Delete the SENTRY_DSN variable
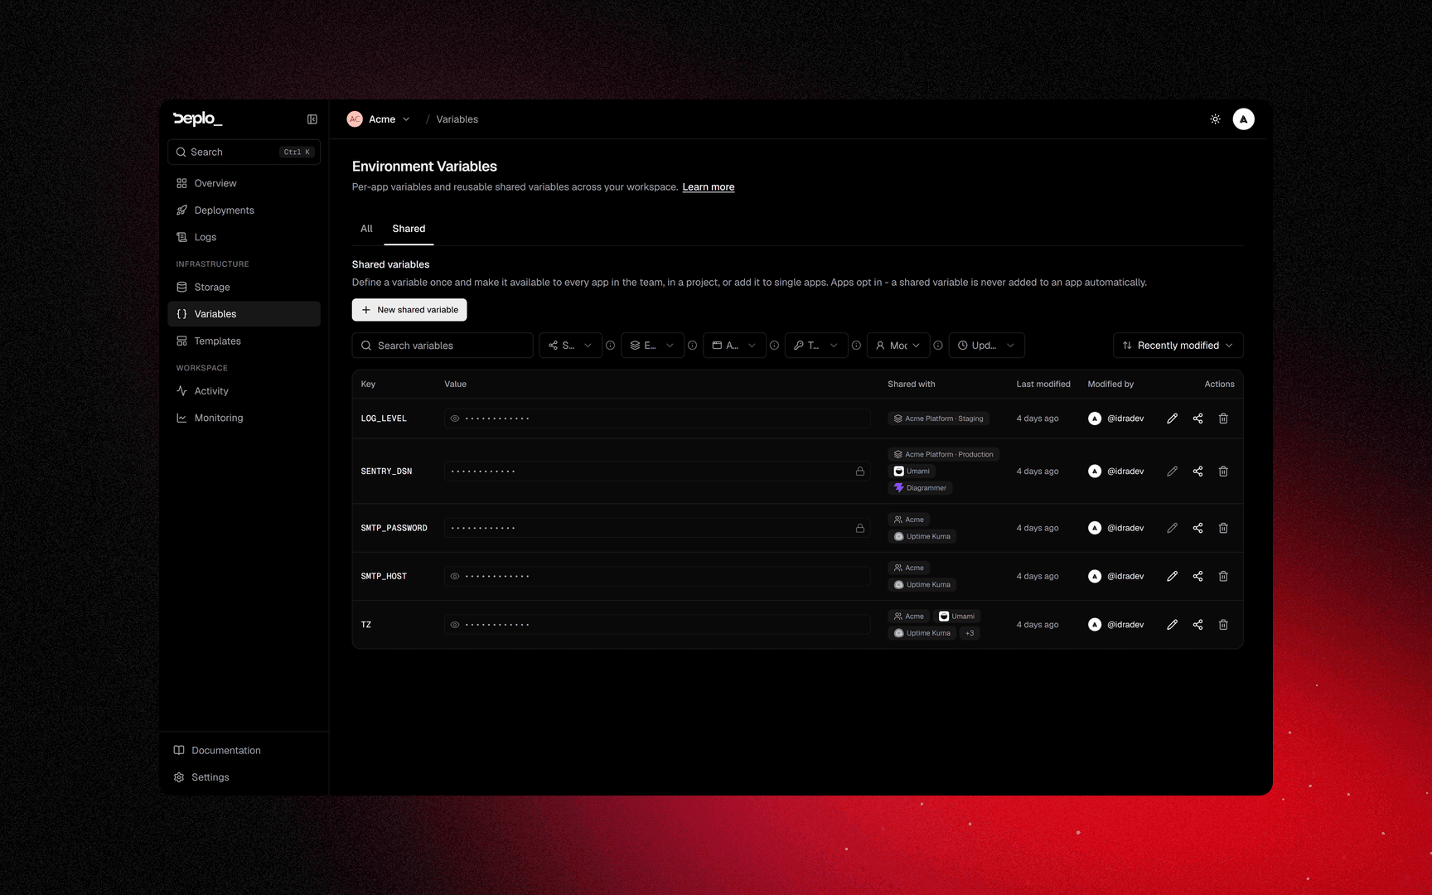This screenshot has width=1432, height=895. point(1223,472)
